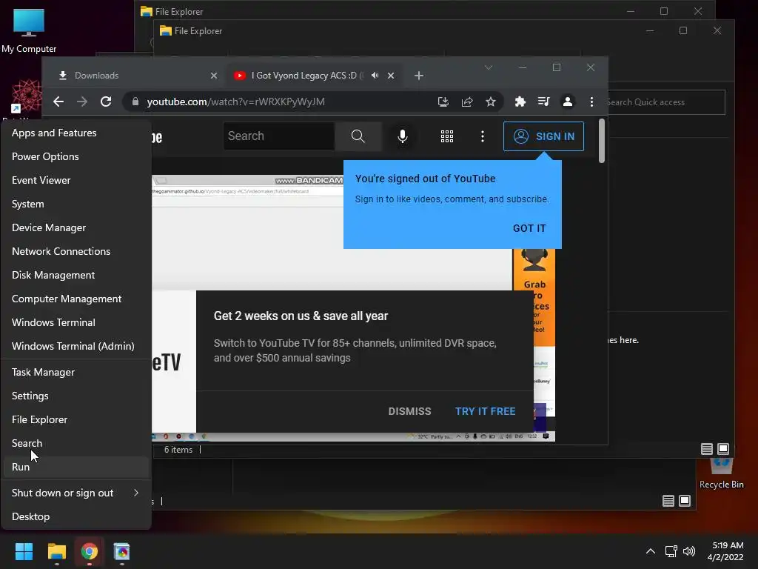This screenshot has width=758, height=569.
Task: Launch Windows Terminal (non-admin)
Action: click(x=76, y=322)
